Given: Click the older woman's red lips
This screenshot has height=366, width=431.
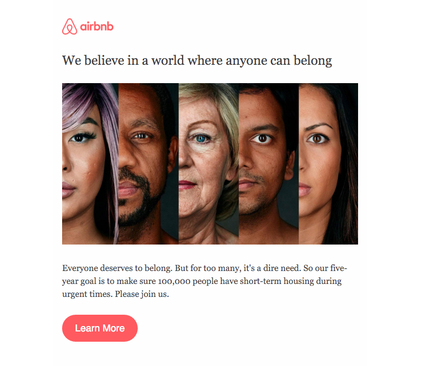Looking at the screenshot, I should tap(187, 185).
